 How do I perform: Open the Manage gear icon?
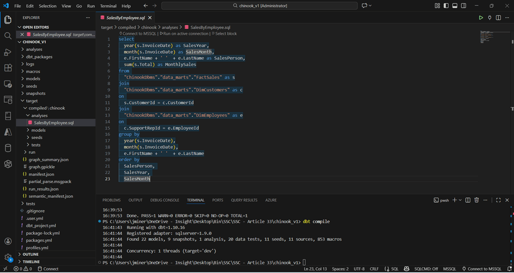point(8,257)
